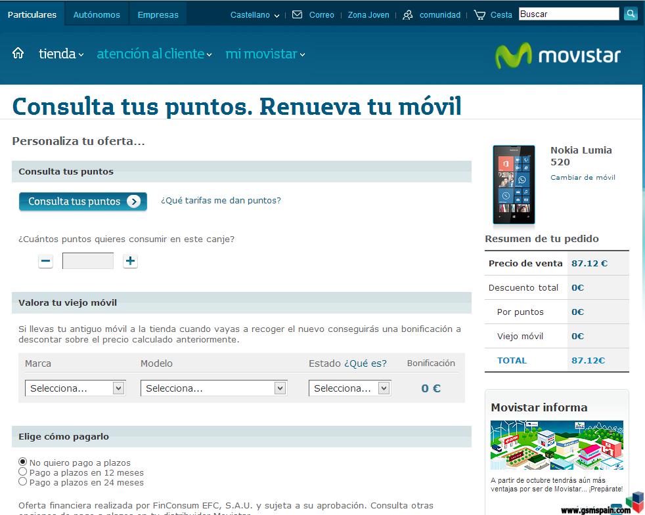Viewport: 645px width, 515px height.
Task: Click the Nokia Lumia 520 phone image
Action: click(514, 184)
